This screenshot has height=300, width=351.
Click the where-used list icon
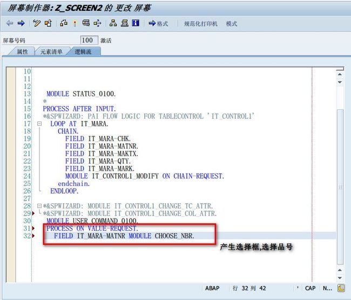[86, 23]
